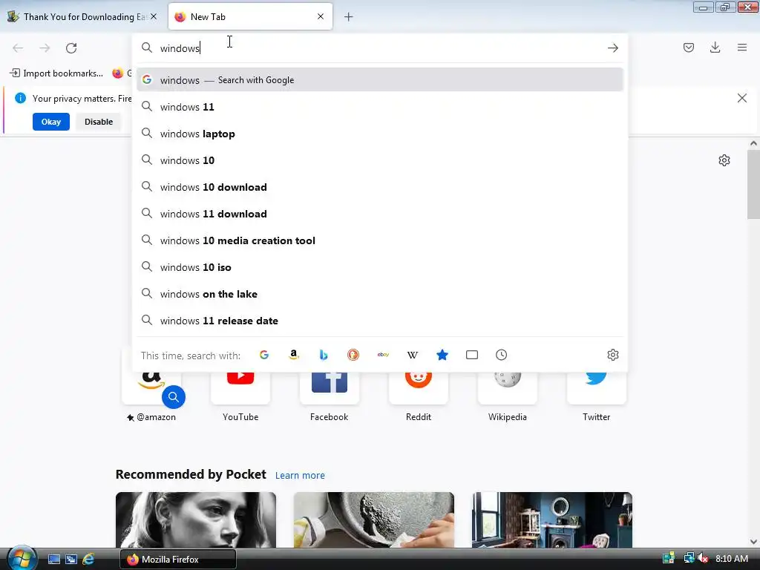This screenshot has width=760, height=570.
Task: Dismiss the privacy notification bar
Action: click(x=741, y=99)
